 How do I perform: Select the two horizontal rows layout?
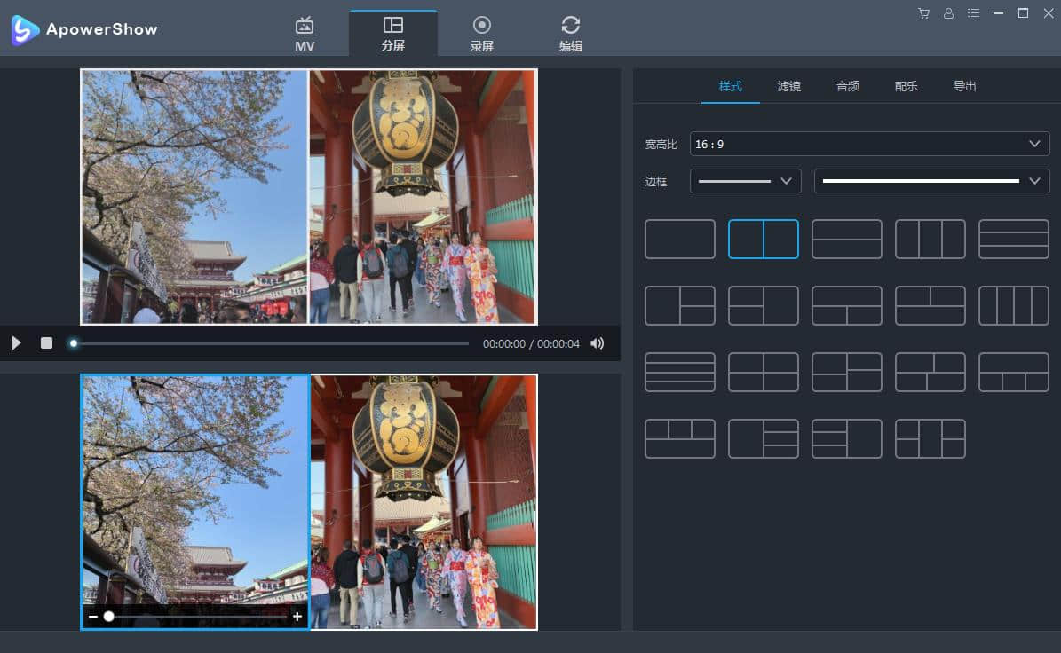click(x=846, y=240)
